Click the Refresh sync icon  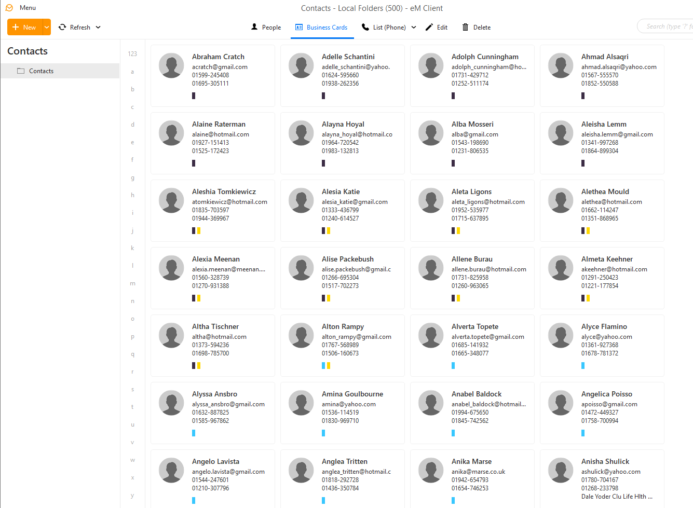pyautogui.click(x=62, y=27)
